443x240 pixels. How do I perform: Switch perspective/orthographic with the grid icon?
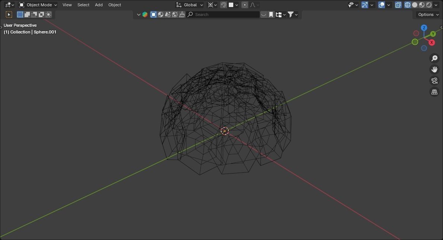click(x=434, y=92)
